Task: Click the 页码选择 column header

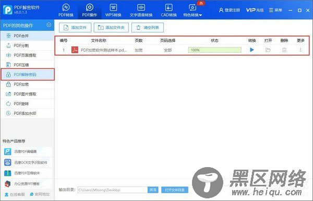Action: [167, 41]
